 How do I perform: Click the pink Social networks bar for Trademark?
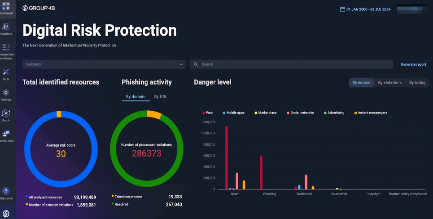(x=306, y=182)
